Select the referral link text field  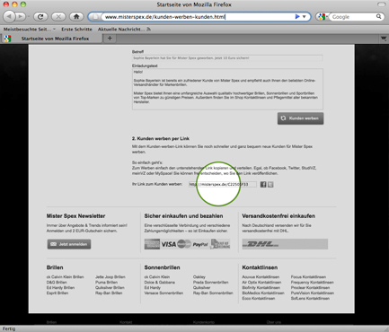223,184
